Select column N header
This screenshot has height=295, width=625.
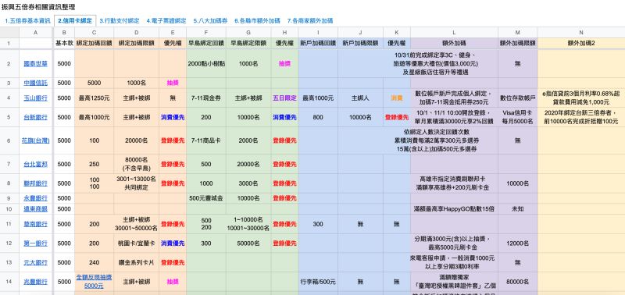[x=581, y=33]
